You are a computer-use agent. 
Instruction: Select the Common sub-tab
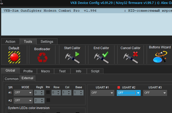[12, 79]
